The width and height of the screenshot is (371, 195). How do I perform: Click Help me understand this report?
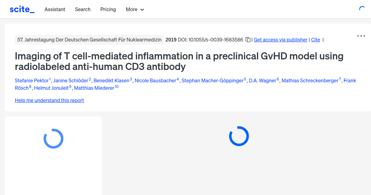point(49,100)
